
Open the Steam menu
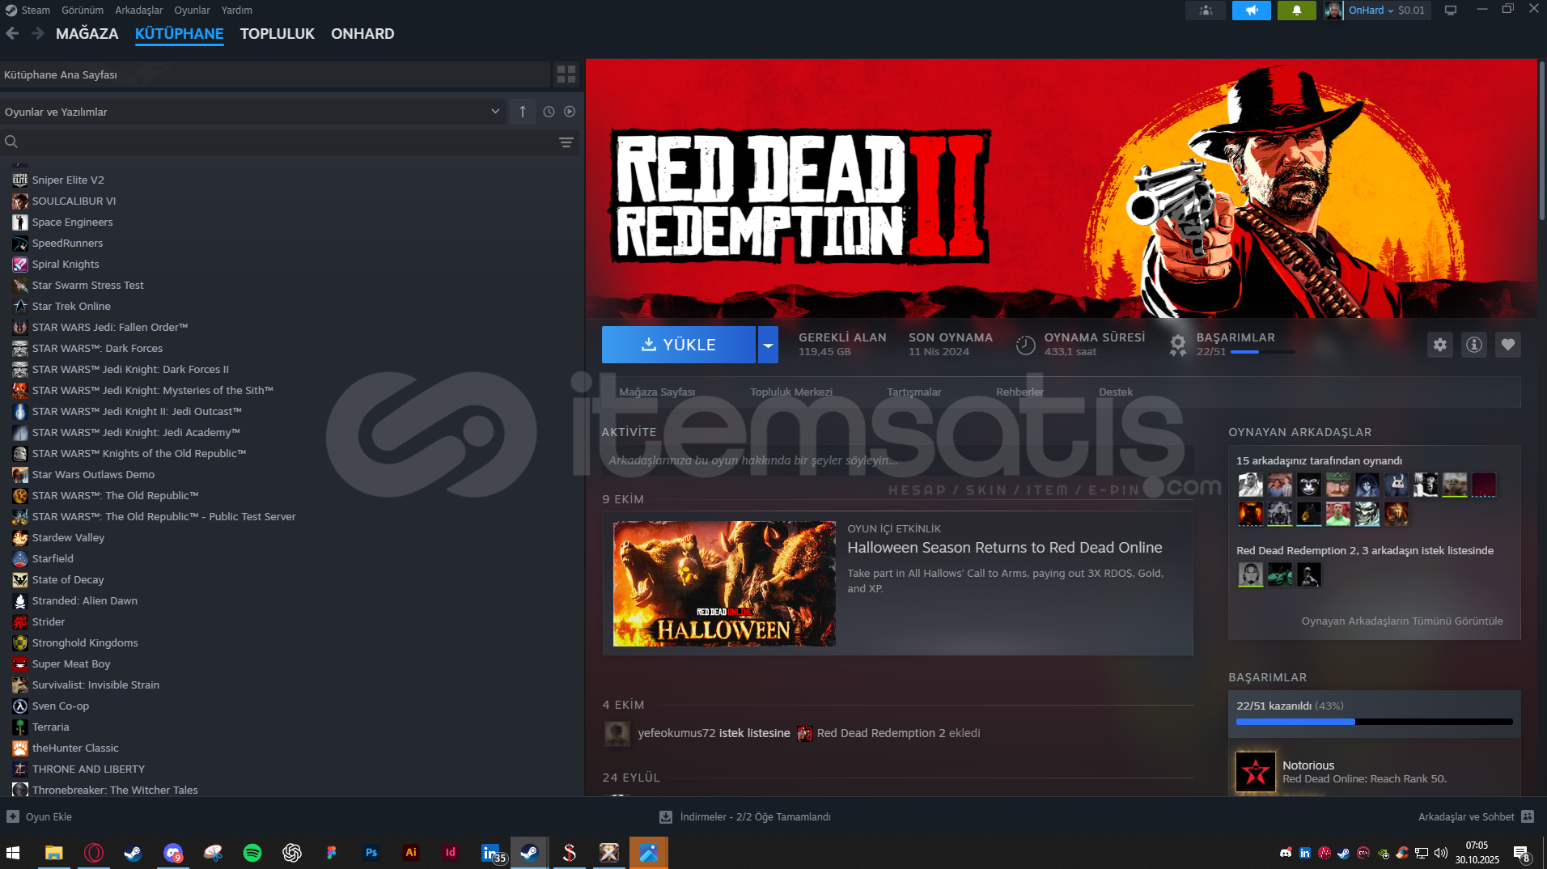(36, 11)
